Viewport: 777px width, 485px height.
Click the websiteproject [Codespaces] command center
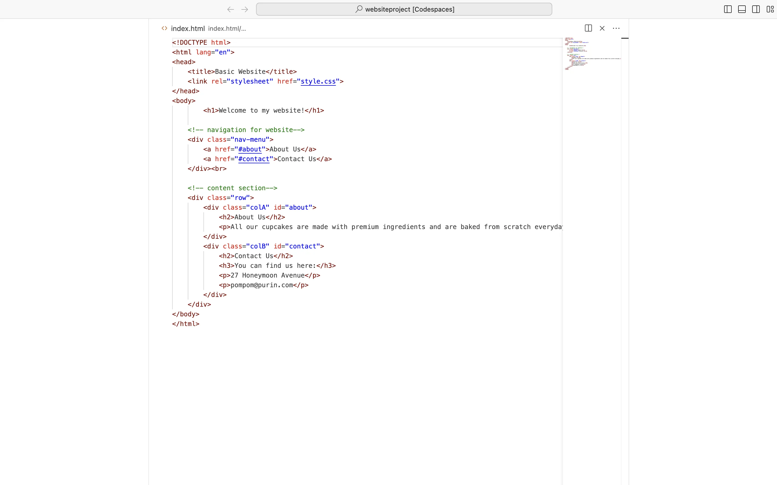click(x=409, y=9)
